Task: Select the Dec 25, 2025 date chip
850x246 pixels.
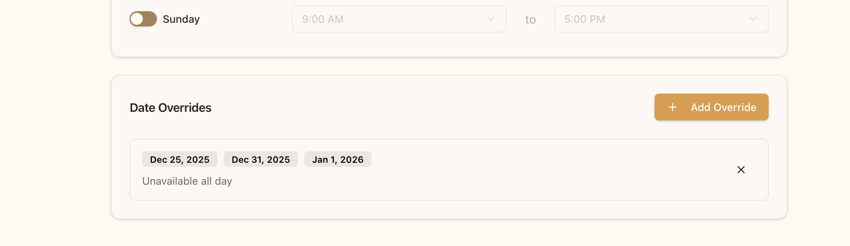Action: (179, 159)
